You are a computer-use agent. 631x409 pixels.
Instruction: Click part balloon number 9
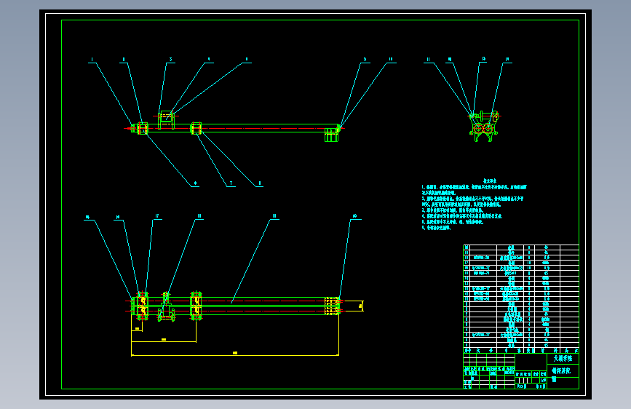[365, 59]
